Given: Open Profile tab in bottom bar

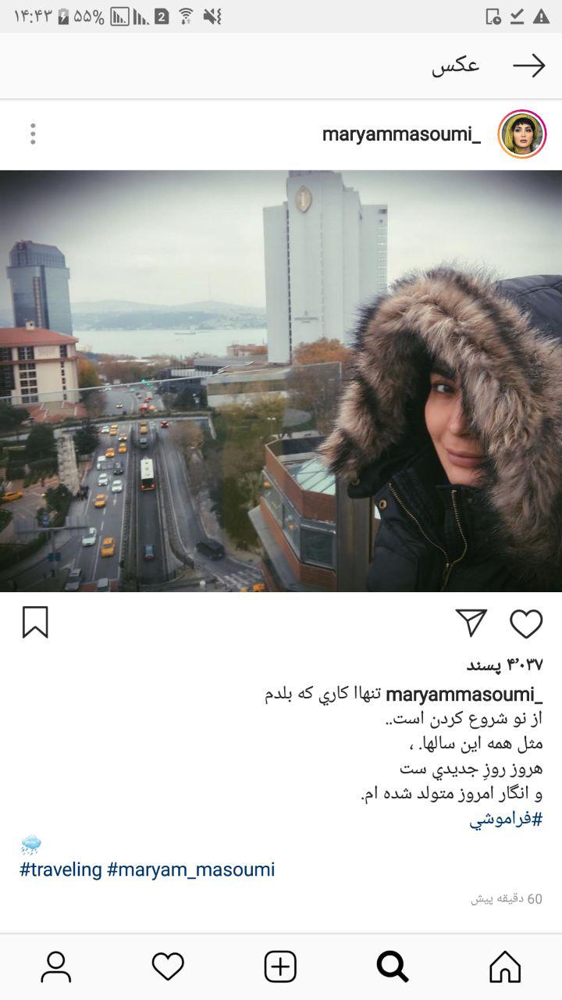Looking at the screenshot, I should click(x=55, y=966).
